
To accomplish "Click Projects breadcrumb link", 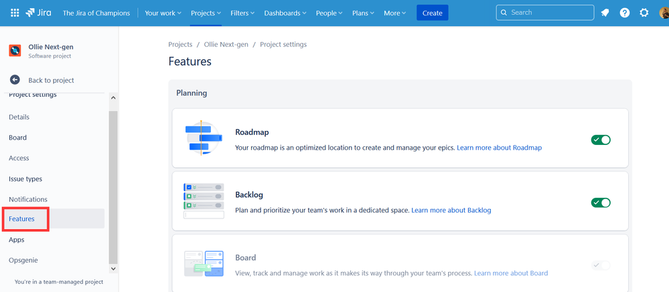I will tap(181, 44).
